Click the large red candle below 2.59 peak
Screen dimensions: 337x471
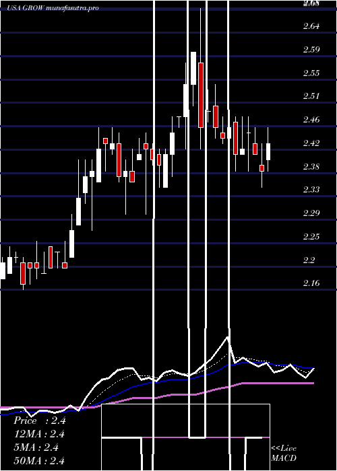coord(201,96)
